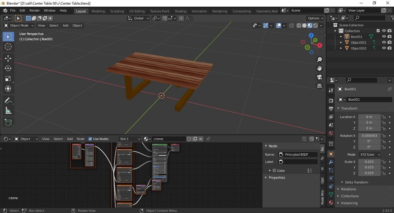Toggle the Use Nodes checkbox
This screenshot has height=213, width=394.
point(90,139)
